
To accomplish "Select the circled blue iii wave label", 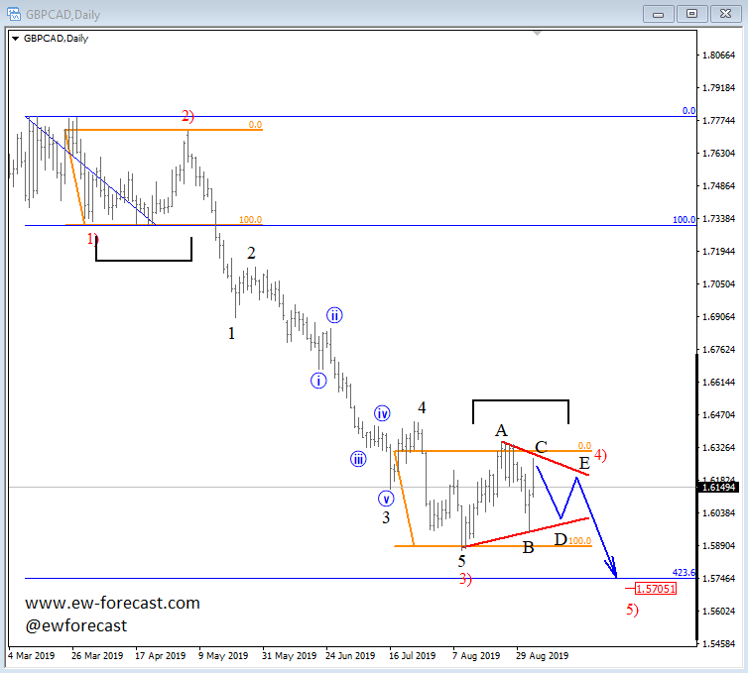I will (358, 459).
